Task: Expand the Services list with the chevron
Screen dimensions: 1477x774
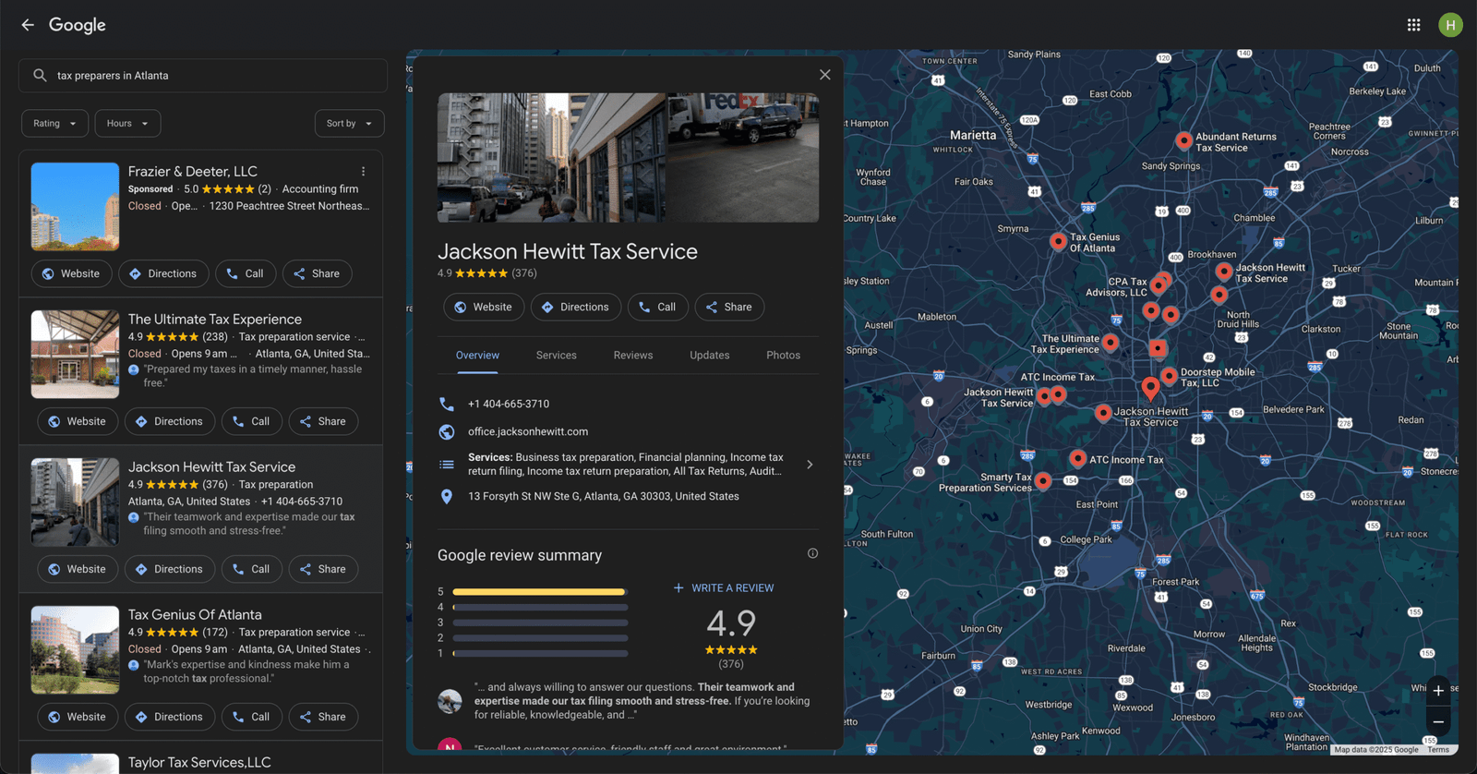Action: pyautogui.click(x=810, y=465)
